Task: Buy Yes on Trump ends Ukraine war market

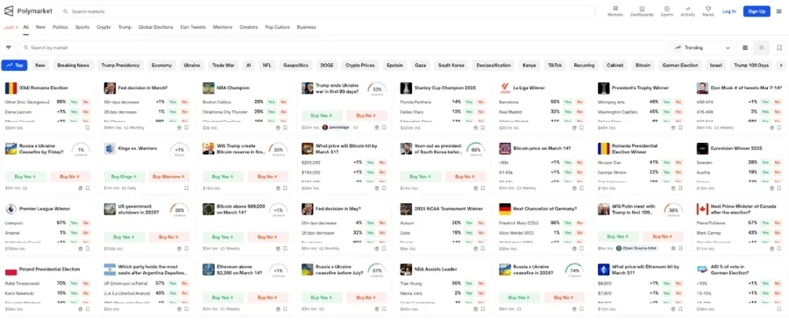Action: click(x=322, y=116)
